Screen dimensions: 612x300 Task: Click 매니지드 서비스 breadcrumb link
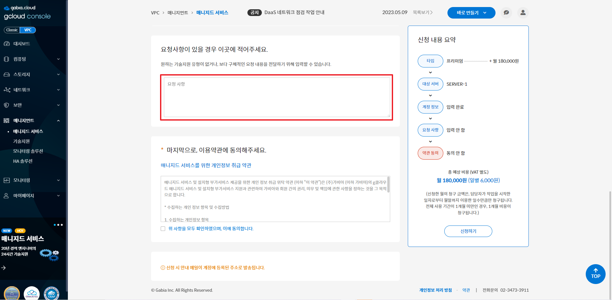click(212, 13)
